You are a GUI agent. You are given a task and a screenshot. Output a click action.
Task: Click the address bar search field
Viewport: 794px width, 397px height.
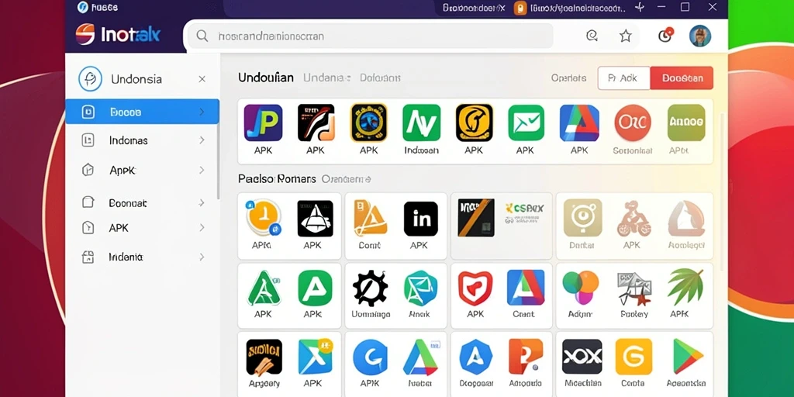(370, 36)
